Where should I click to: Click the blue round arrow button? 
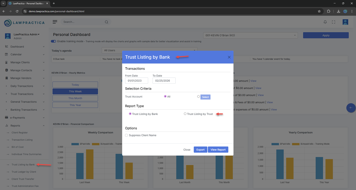click(351, 108)
